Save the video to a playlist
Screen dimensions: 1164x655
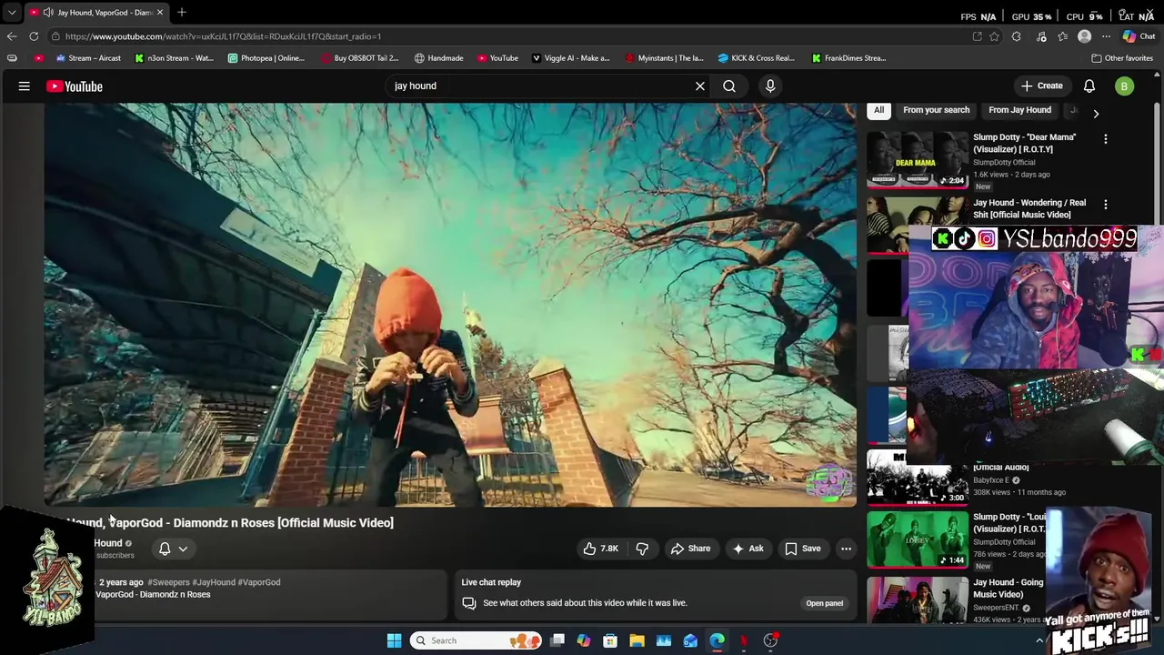[803, 549]
